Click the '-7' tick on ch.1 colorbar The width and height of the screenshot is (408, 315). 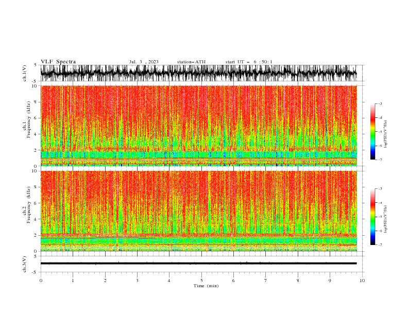380,160
